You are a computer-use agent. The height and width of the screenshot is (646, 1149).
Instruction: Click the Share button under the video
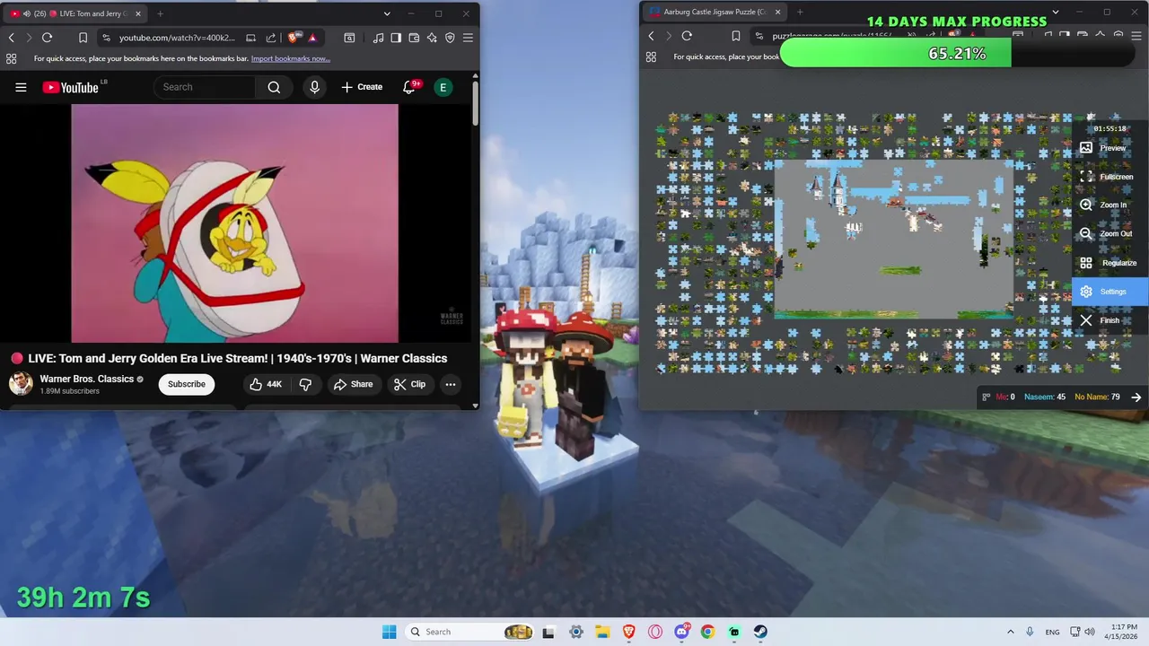(353, 384)
